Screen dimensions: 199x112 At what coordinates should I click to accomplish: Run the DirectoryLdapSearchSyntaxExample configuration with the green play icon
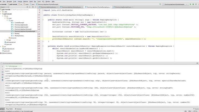point(191,4)
